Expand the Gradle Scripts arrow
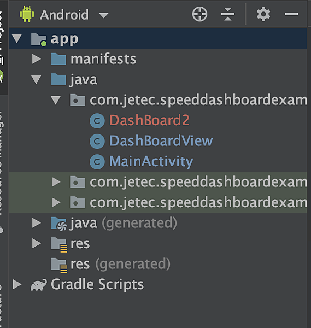 tap(17, 284)
